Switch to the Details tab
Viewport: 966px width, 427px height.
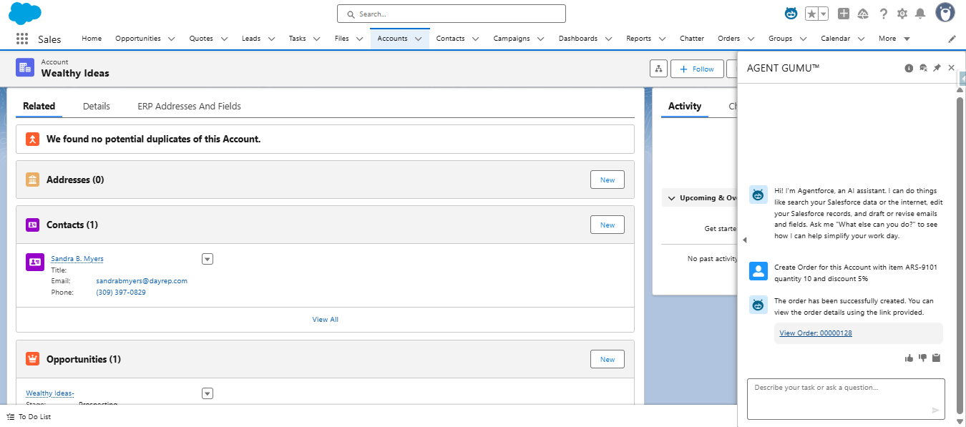click(x=97, y=106)
